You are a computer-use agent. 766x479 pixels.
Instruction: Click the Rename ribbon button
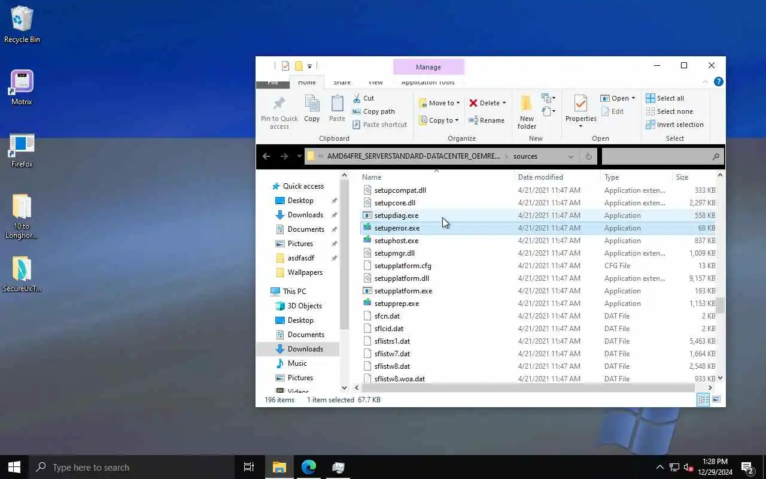487,120
